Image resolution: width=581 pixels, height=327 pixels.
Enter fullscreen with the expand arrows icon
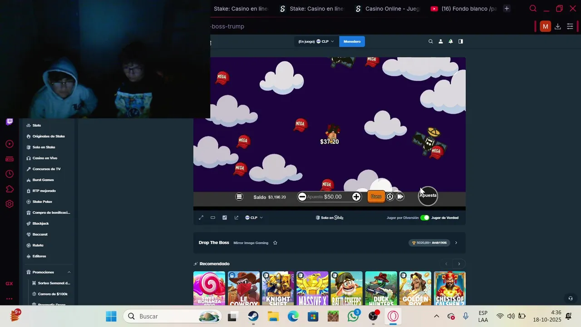[x=201, y=218]
